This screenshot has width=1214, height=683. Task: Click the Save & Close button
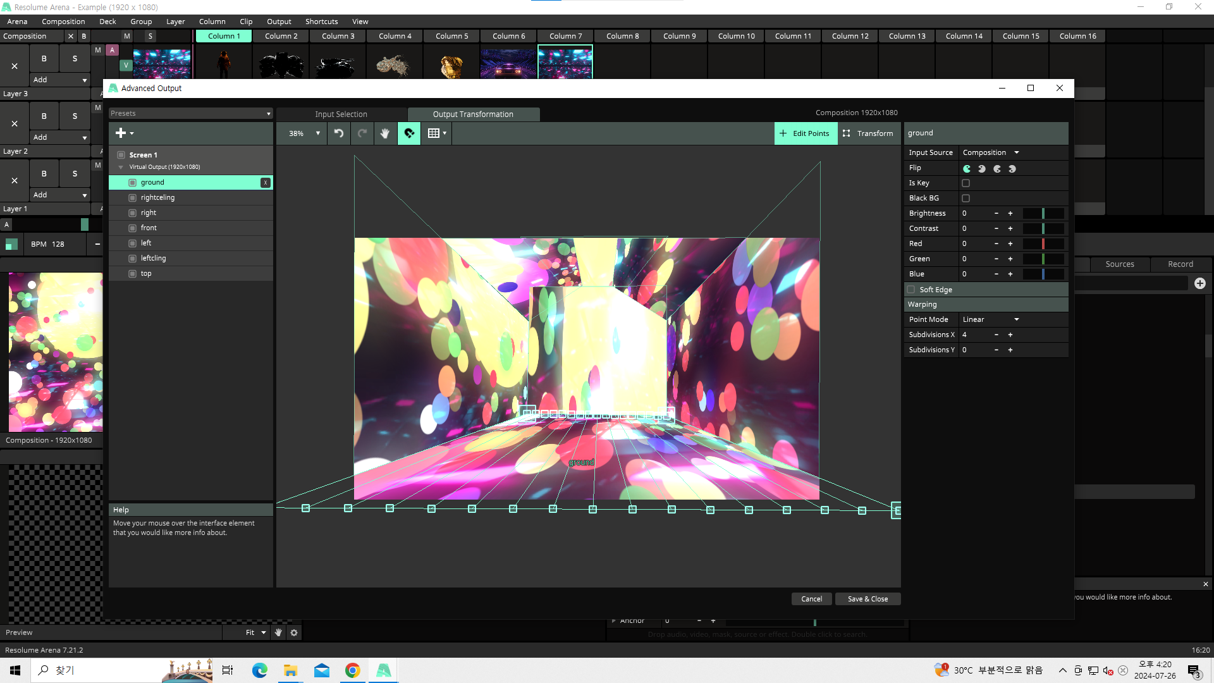(868, 599)
